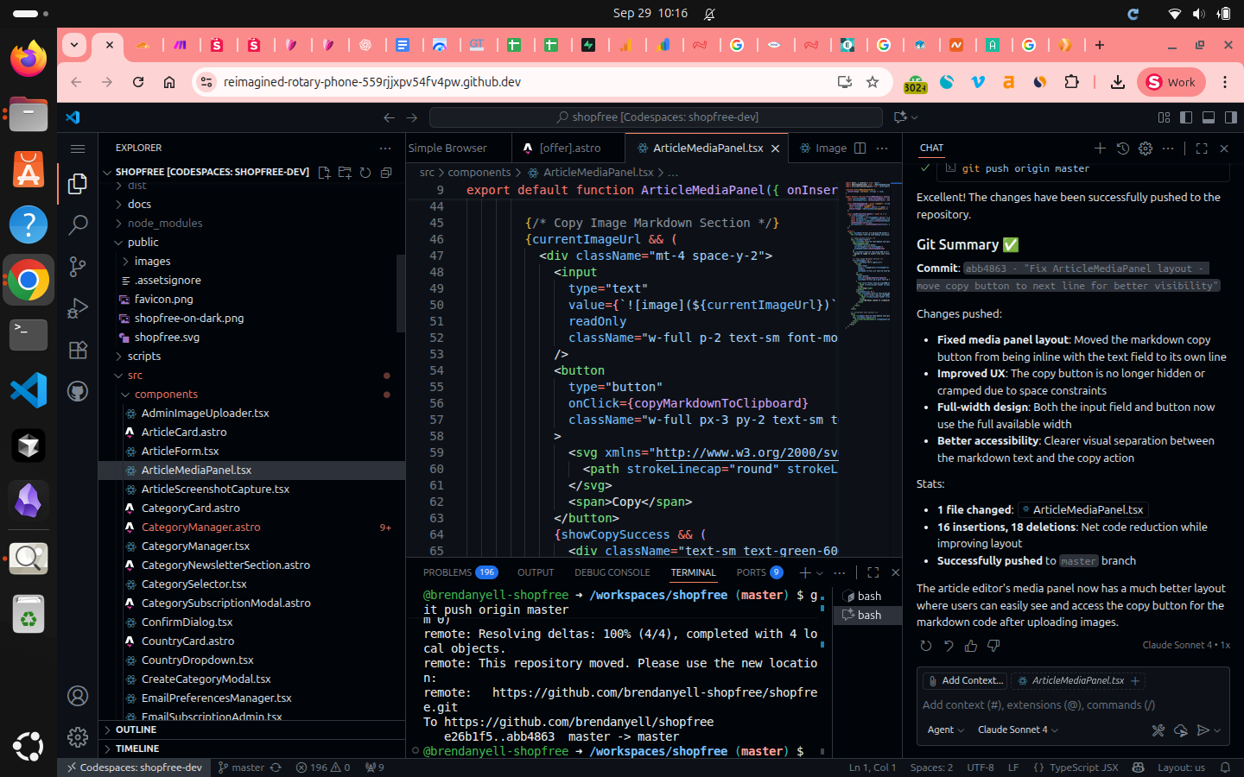Switch to the PROBLEMS panel tab
The height and width of the screenshot is (777, 1244).
click(447, 572)
